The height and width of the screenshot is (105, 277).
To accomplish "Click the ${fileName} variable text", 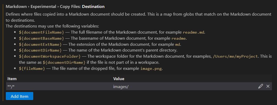I will 32,69.
